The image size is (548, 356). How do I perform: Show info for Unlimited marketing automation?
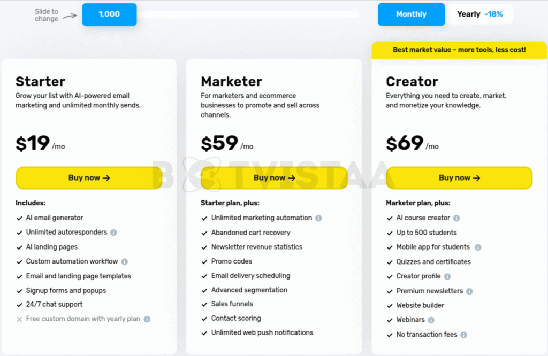click(x=318, y=218)
